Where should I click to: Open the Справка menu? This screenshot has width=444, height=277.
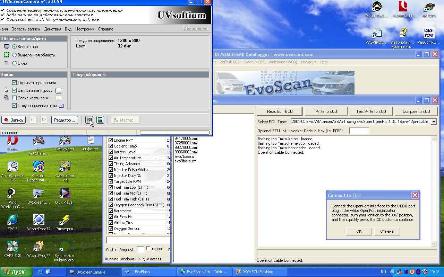pos(105,29)
